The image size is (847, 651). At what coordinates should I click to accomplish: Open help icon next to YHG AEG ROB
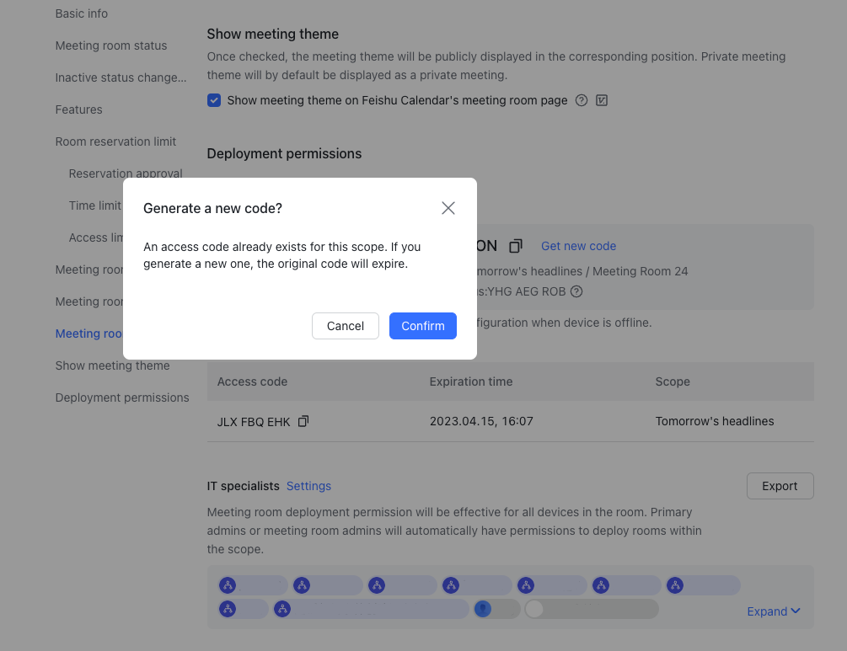[x=577, y=291]
